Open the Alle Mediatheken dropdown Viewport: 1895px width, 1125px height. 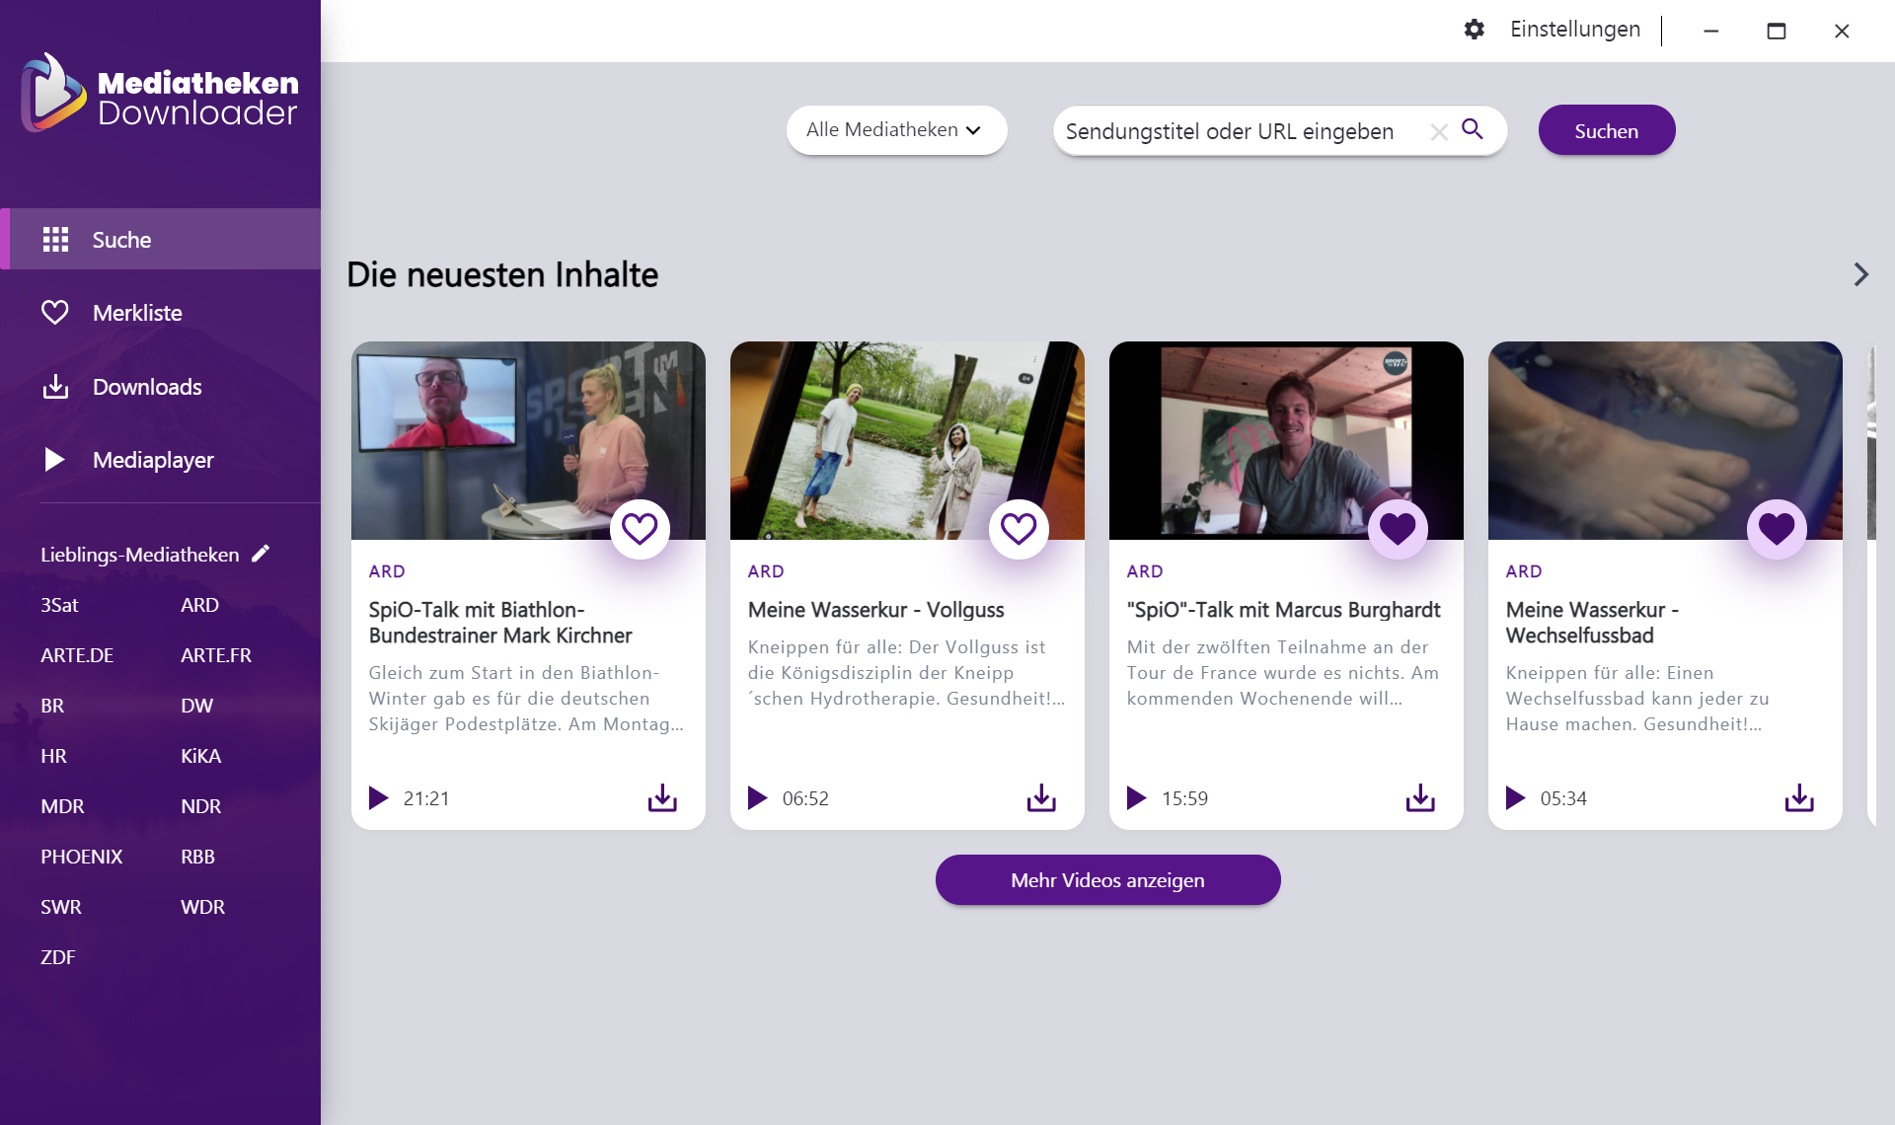895,130
